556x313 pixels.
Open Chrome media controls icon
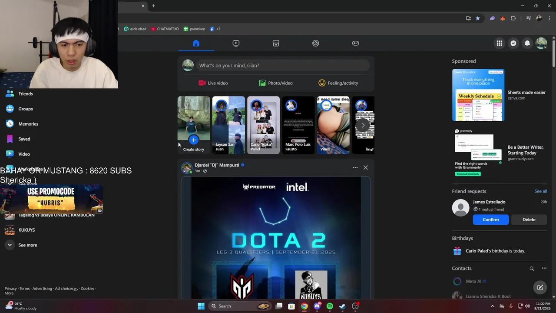tap(528, 18)
